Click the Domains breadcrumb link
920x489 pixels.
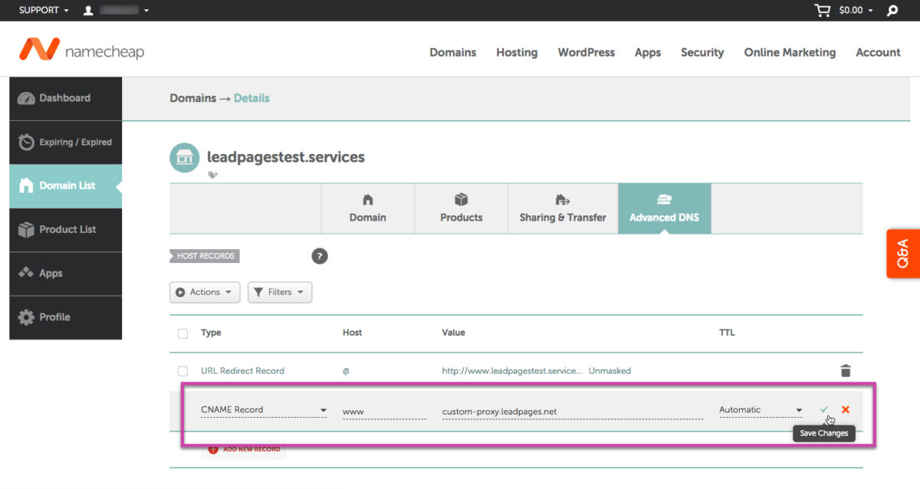click(192, 98)
